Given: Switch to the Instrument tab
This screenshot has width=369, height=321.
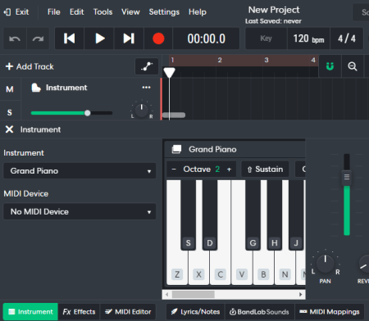Looking at the screenshot, I should coord(30,312).
